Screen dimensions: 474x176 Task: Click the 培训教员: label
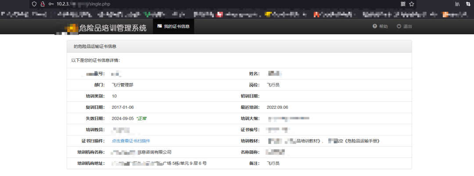(95, 130)
